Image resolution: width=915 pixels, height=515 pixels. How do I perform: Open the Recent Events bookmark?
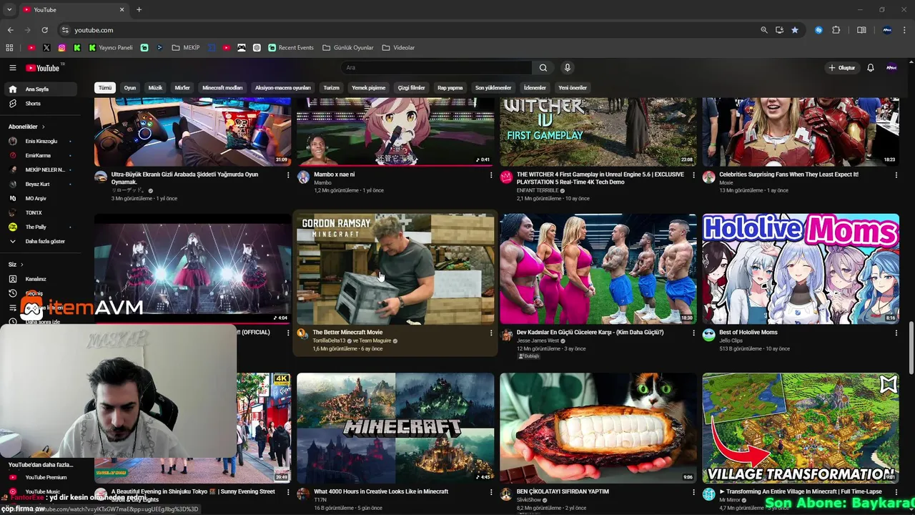[x=291, y=48]
